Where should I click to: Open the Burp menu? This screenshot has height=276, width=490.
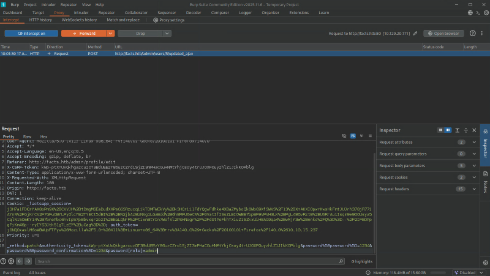(x=15, y=5)
